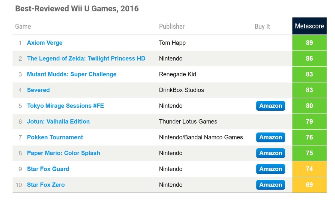Click the Axiom Verge 89 Metascore box
This screenshot has height=207, width=335.
pos(309,43)
